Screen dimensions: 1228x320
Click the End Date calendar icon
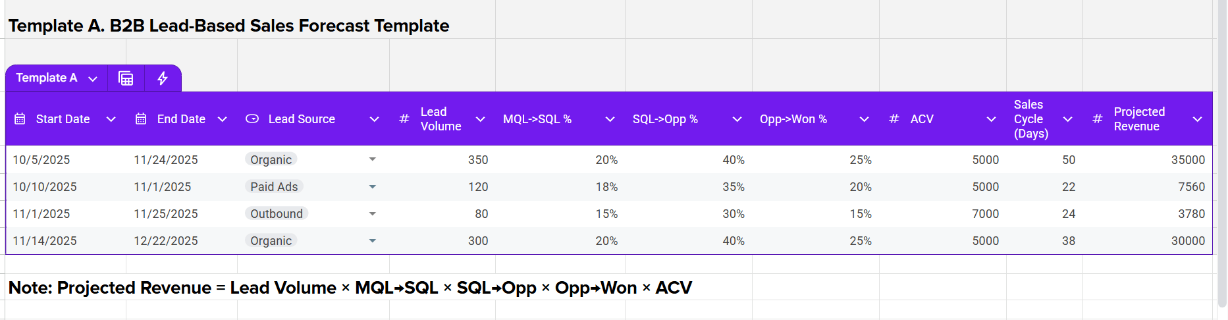click(141, 119)
